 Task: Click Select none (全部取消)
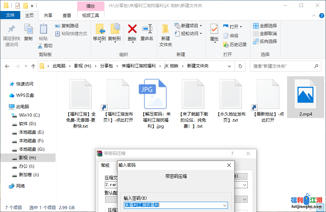pos(265,34)
